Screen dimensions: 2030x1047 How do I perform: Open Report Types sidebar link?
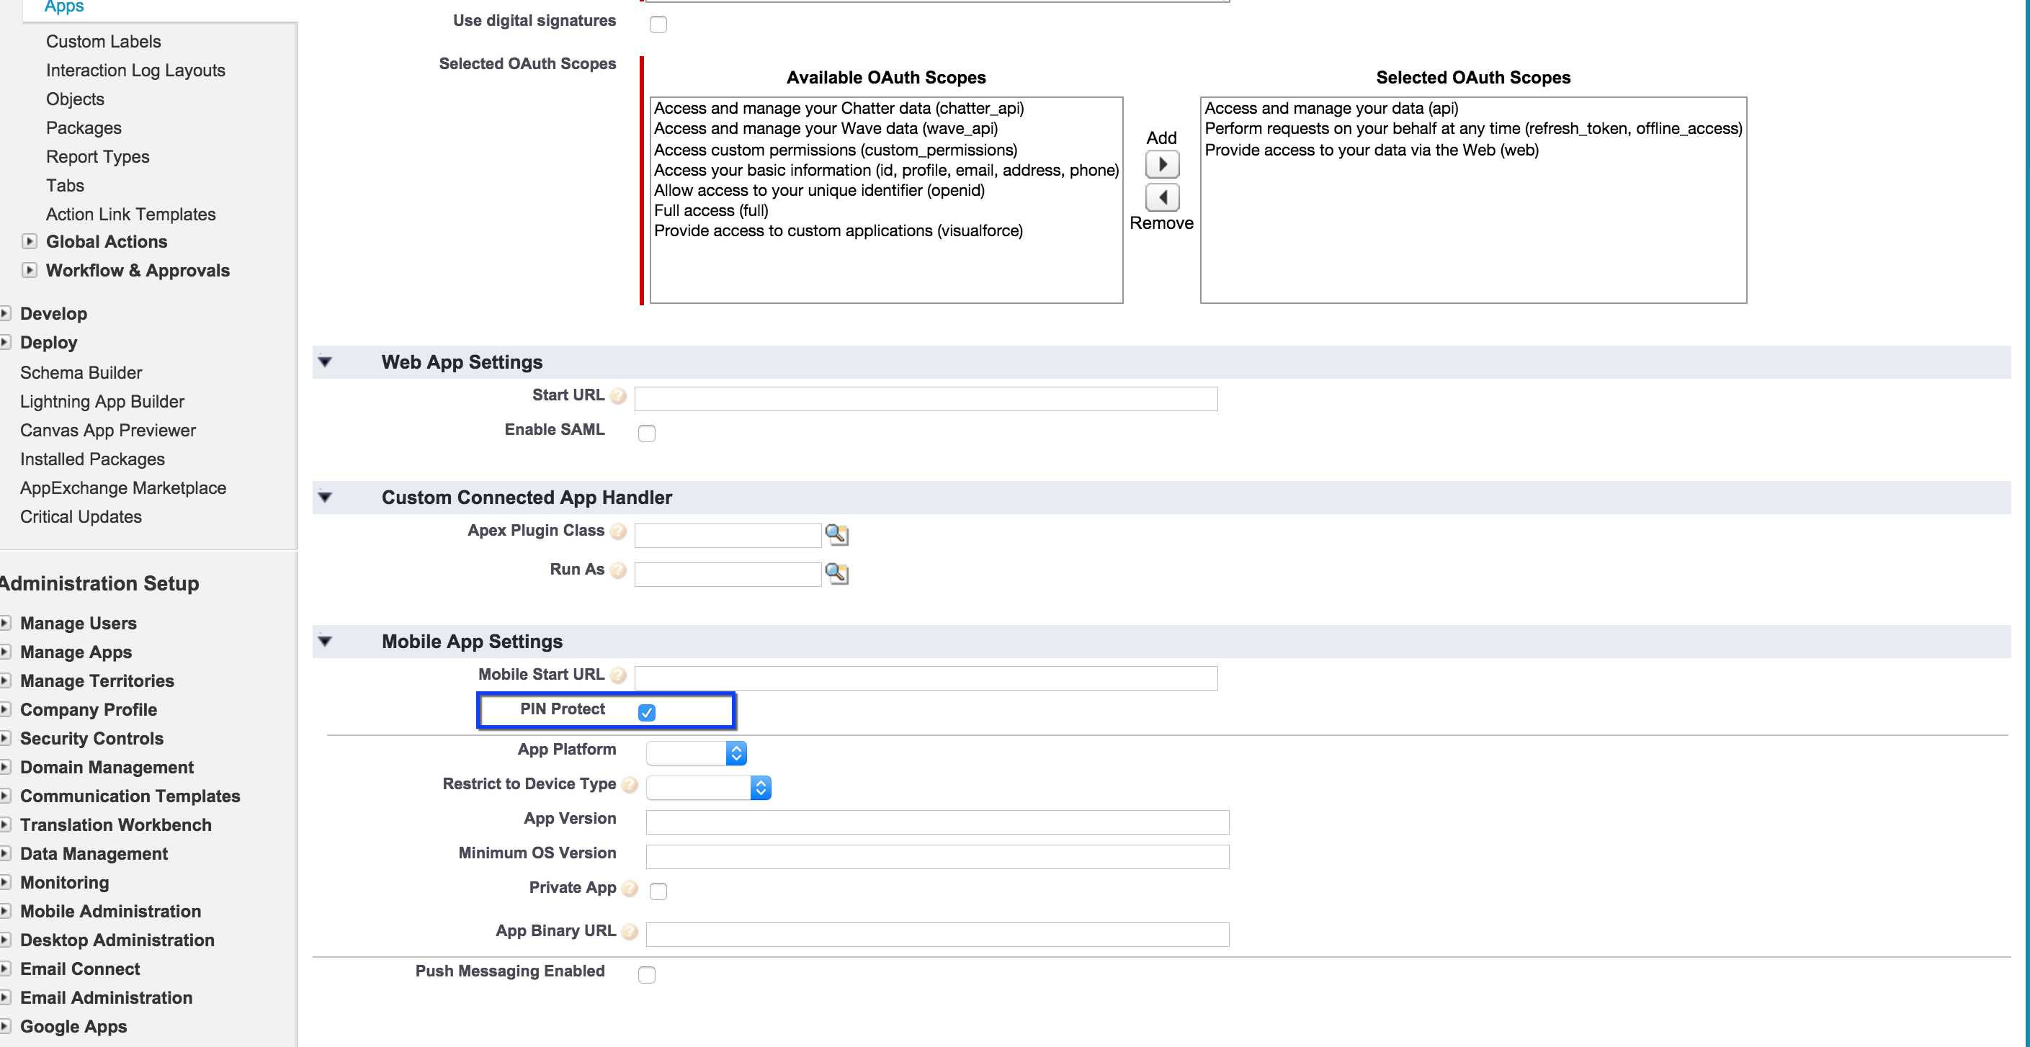pyautogui.click(x=98, y=157)
